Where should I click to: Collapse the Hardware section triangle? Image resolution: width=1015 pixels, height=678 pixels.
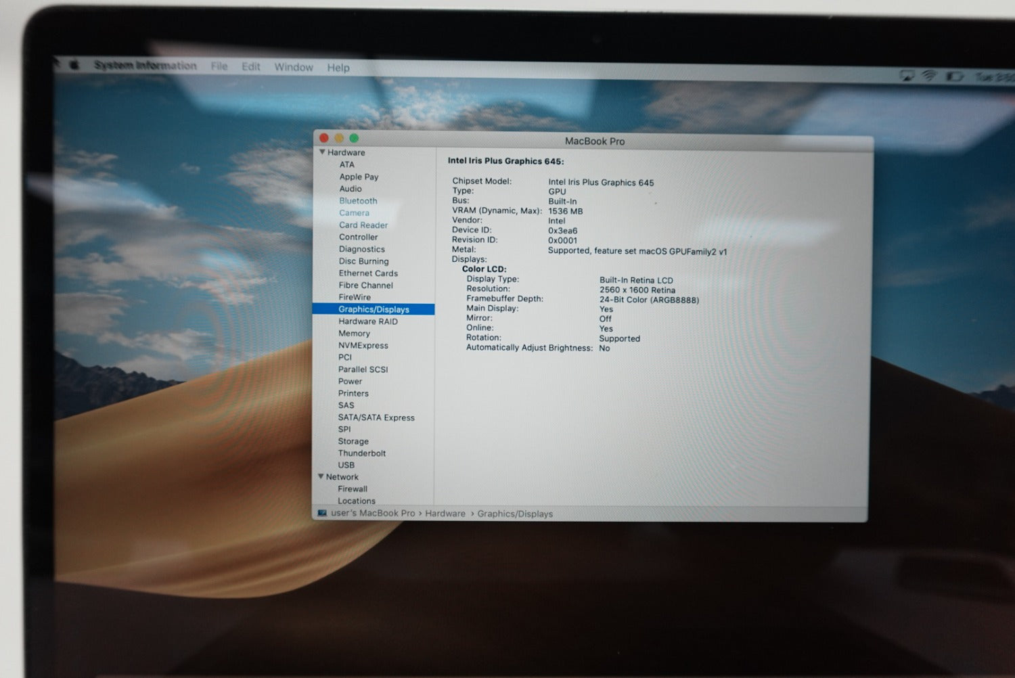point(322,152)
